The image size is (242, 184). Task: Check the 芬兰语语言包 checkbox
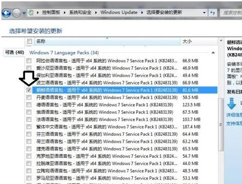tap(29, 134)
